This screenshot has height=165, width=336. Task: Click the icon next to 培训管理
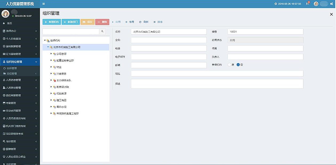point(4,142)
